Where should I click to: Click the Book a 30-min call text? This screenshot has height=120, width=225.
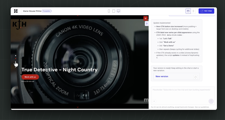28,81
